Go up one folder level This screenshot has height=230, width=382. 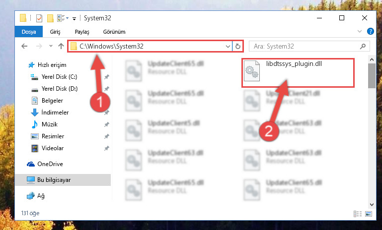point(61,46)
